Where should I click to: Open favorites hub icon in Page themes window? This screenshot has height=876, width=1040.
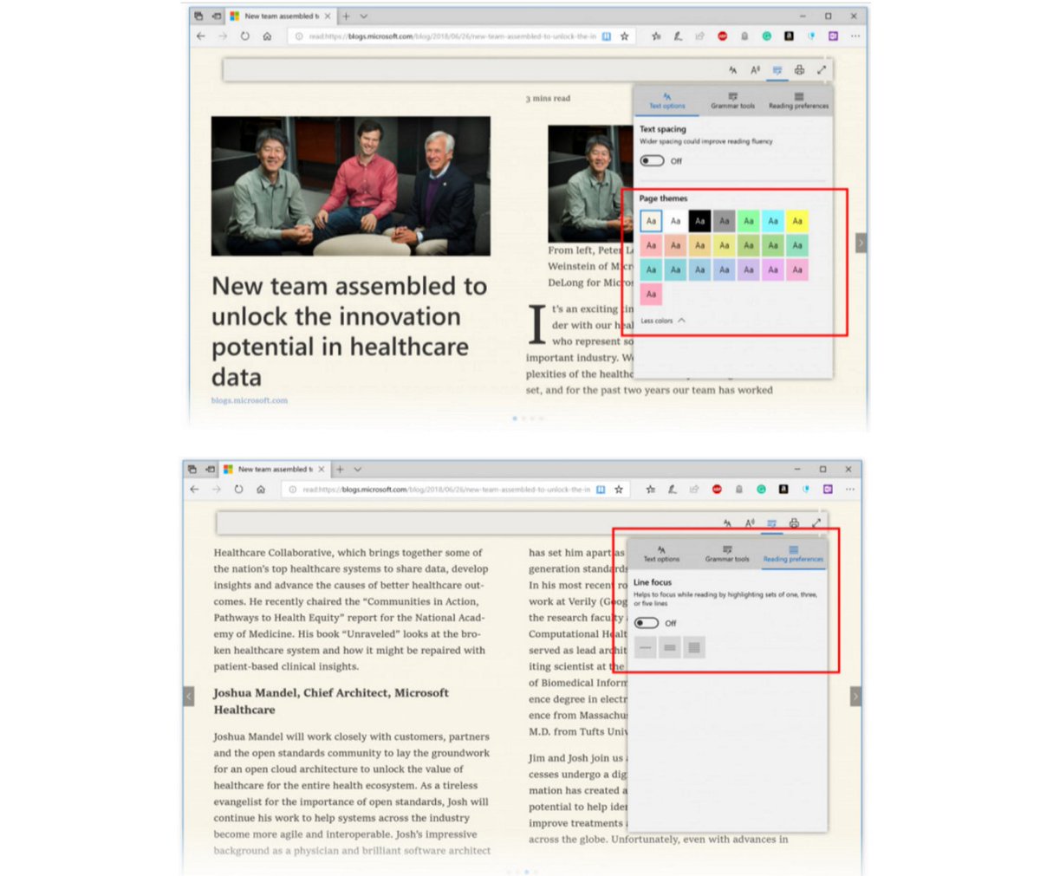(656, 36)
